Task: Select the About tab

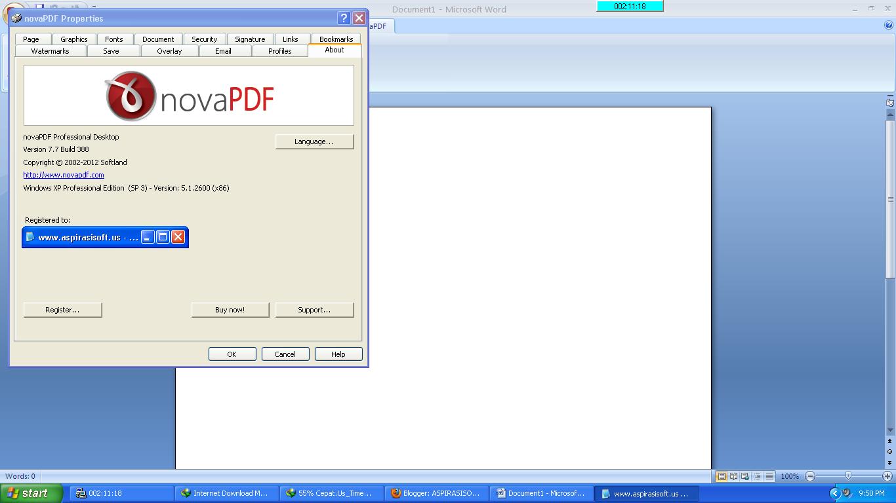Action: (335, 50)
